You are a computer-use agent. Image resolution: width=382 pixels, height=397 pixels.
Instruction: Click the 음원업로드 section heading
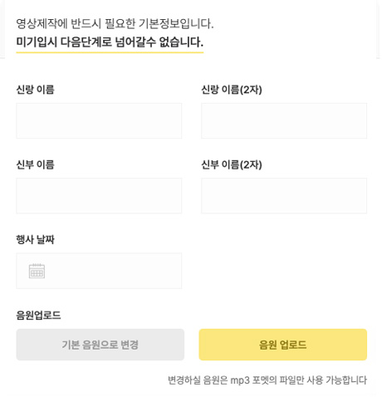click(x=38, y=315)
